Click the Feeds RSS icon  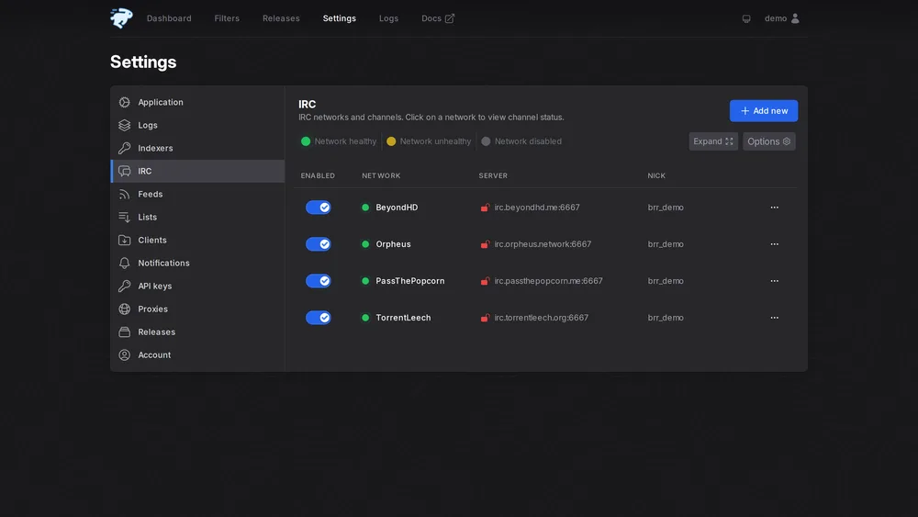pyautogui.click(x=124, y=194)
